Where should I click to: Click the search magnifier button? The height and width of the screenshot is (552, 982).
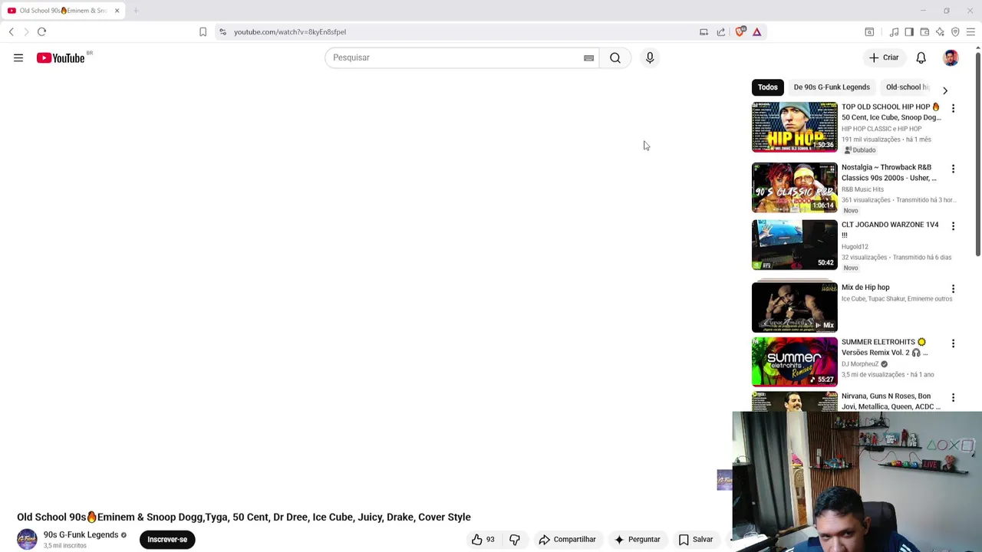(615, 58)
